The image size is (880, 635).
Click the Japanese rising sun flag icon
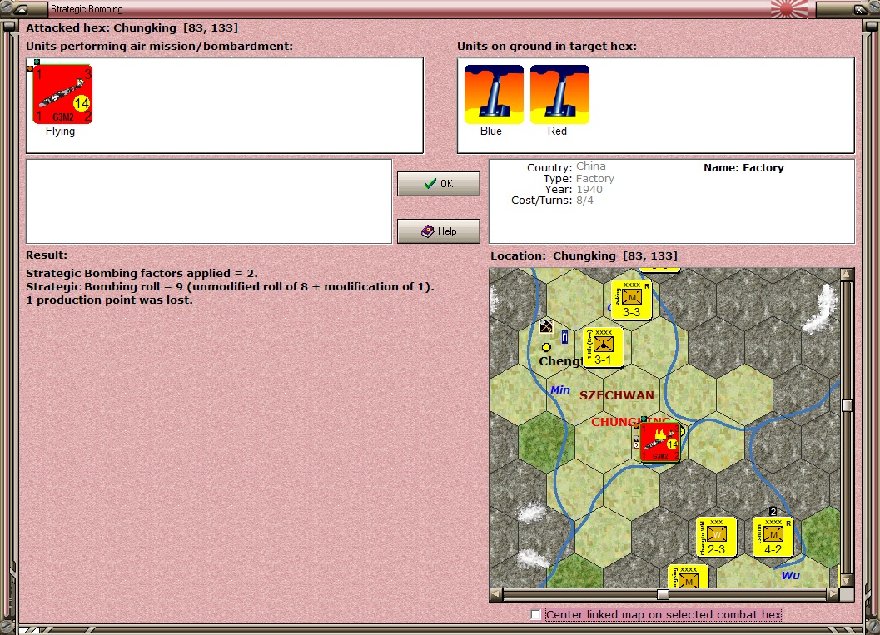pos(789,9)
